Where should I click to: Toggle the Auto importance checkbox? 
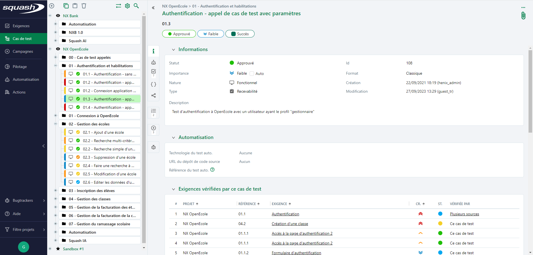click(252, 74)
